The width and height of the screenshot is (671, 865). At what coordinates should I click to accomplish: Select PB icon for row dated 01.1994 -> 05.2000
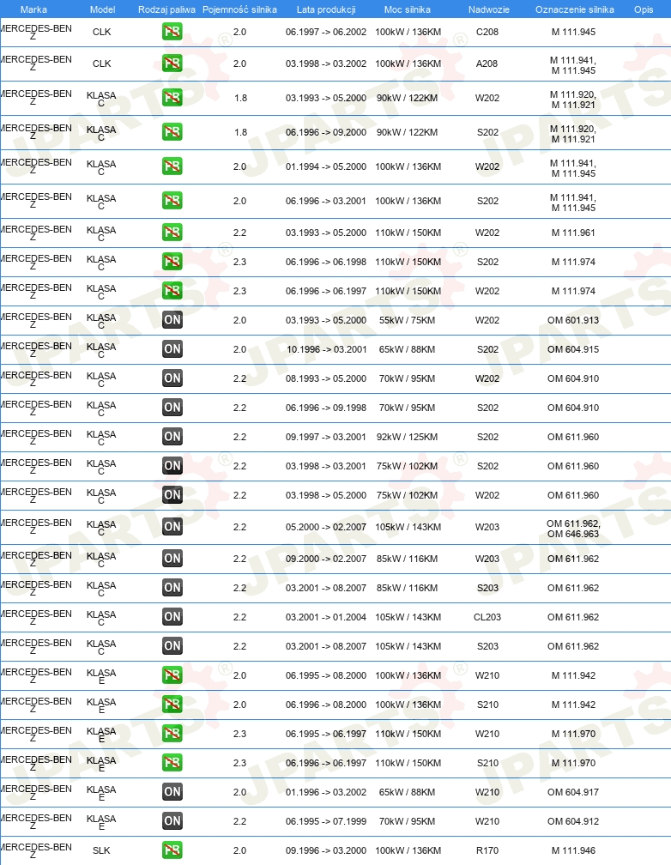(x=172, y=166)
